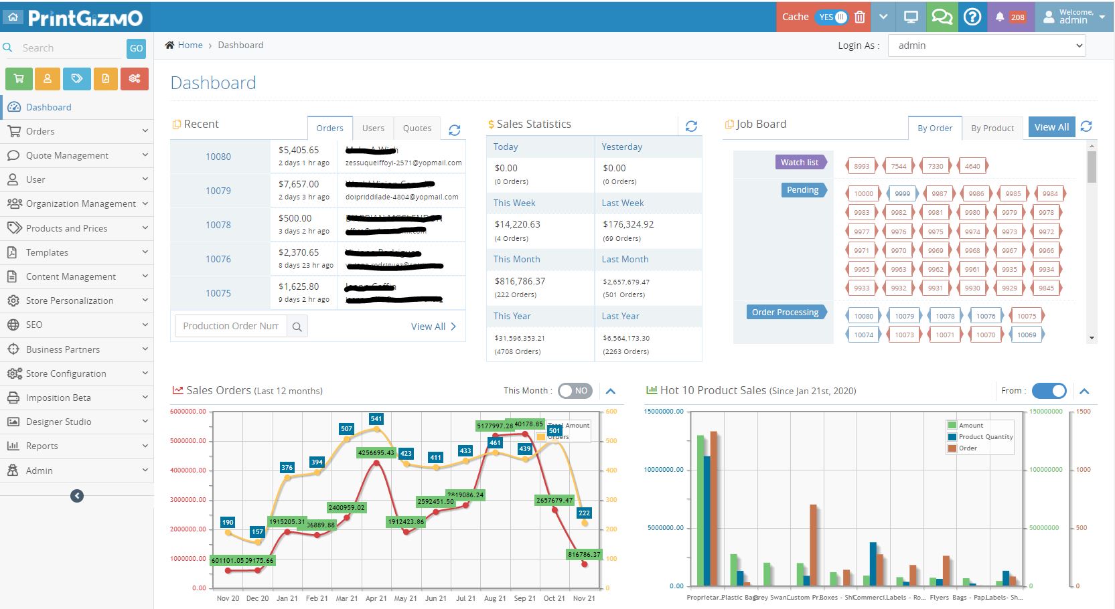The width and height of the screenshot is (1115, 609).
Task: Expand the Quote Management sidebar menu
Action: coord(76,155)
